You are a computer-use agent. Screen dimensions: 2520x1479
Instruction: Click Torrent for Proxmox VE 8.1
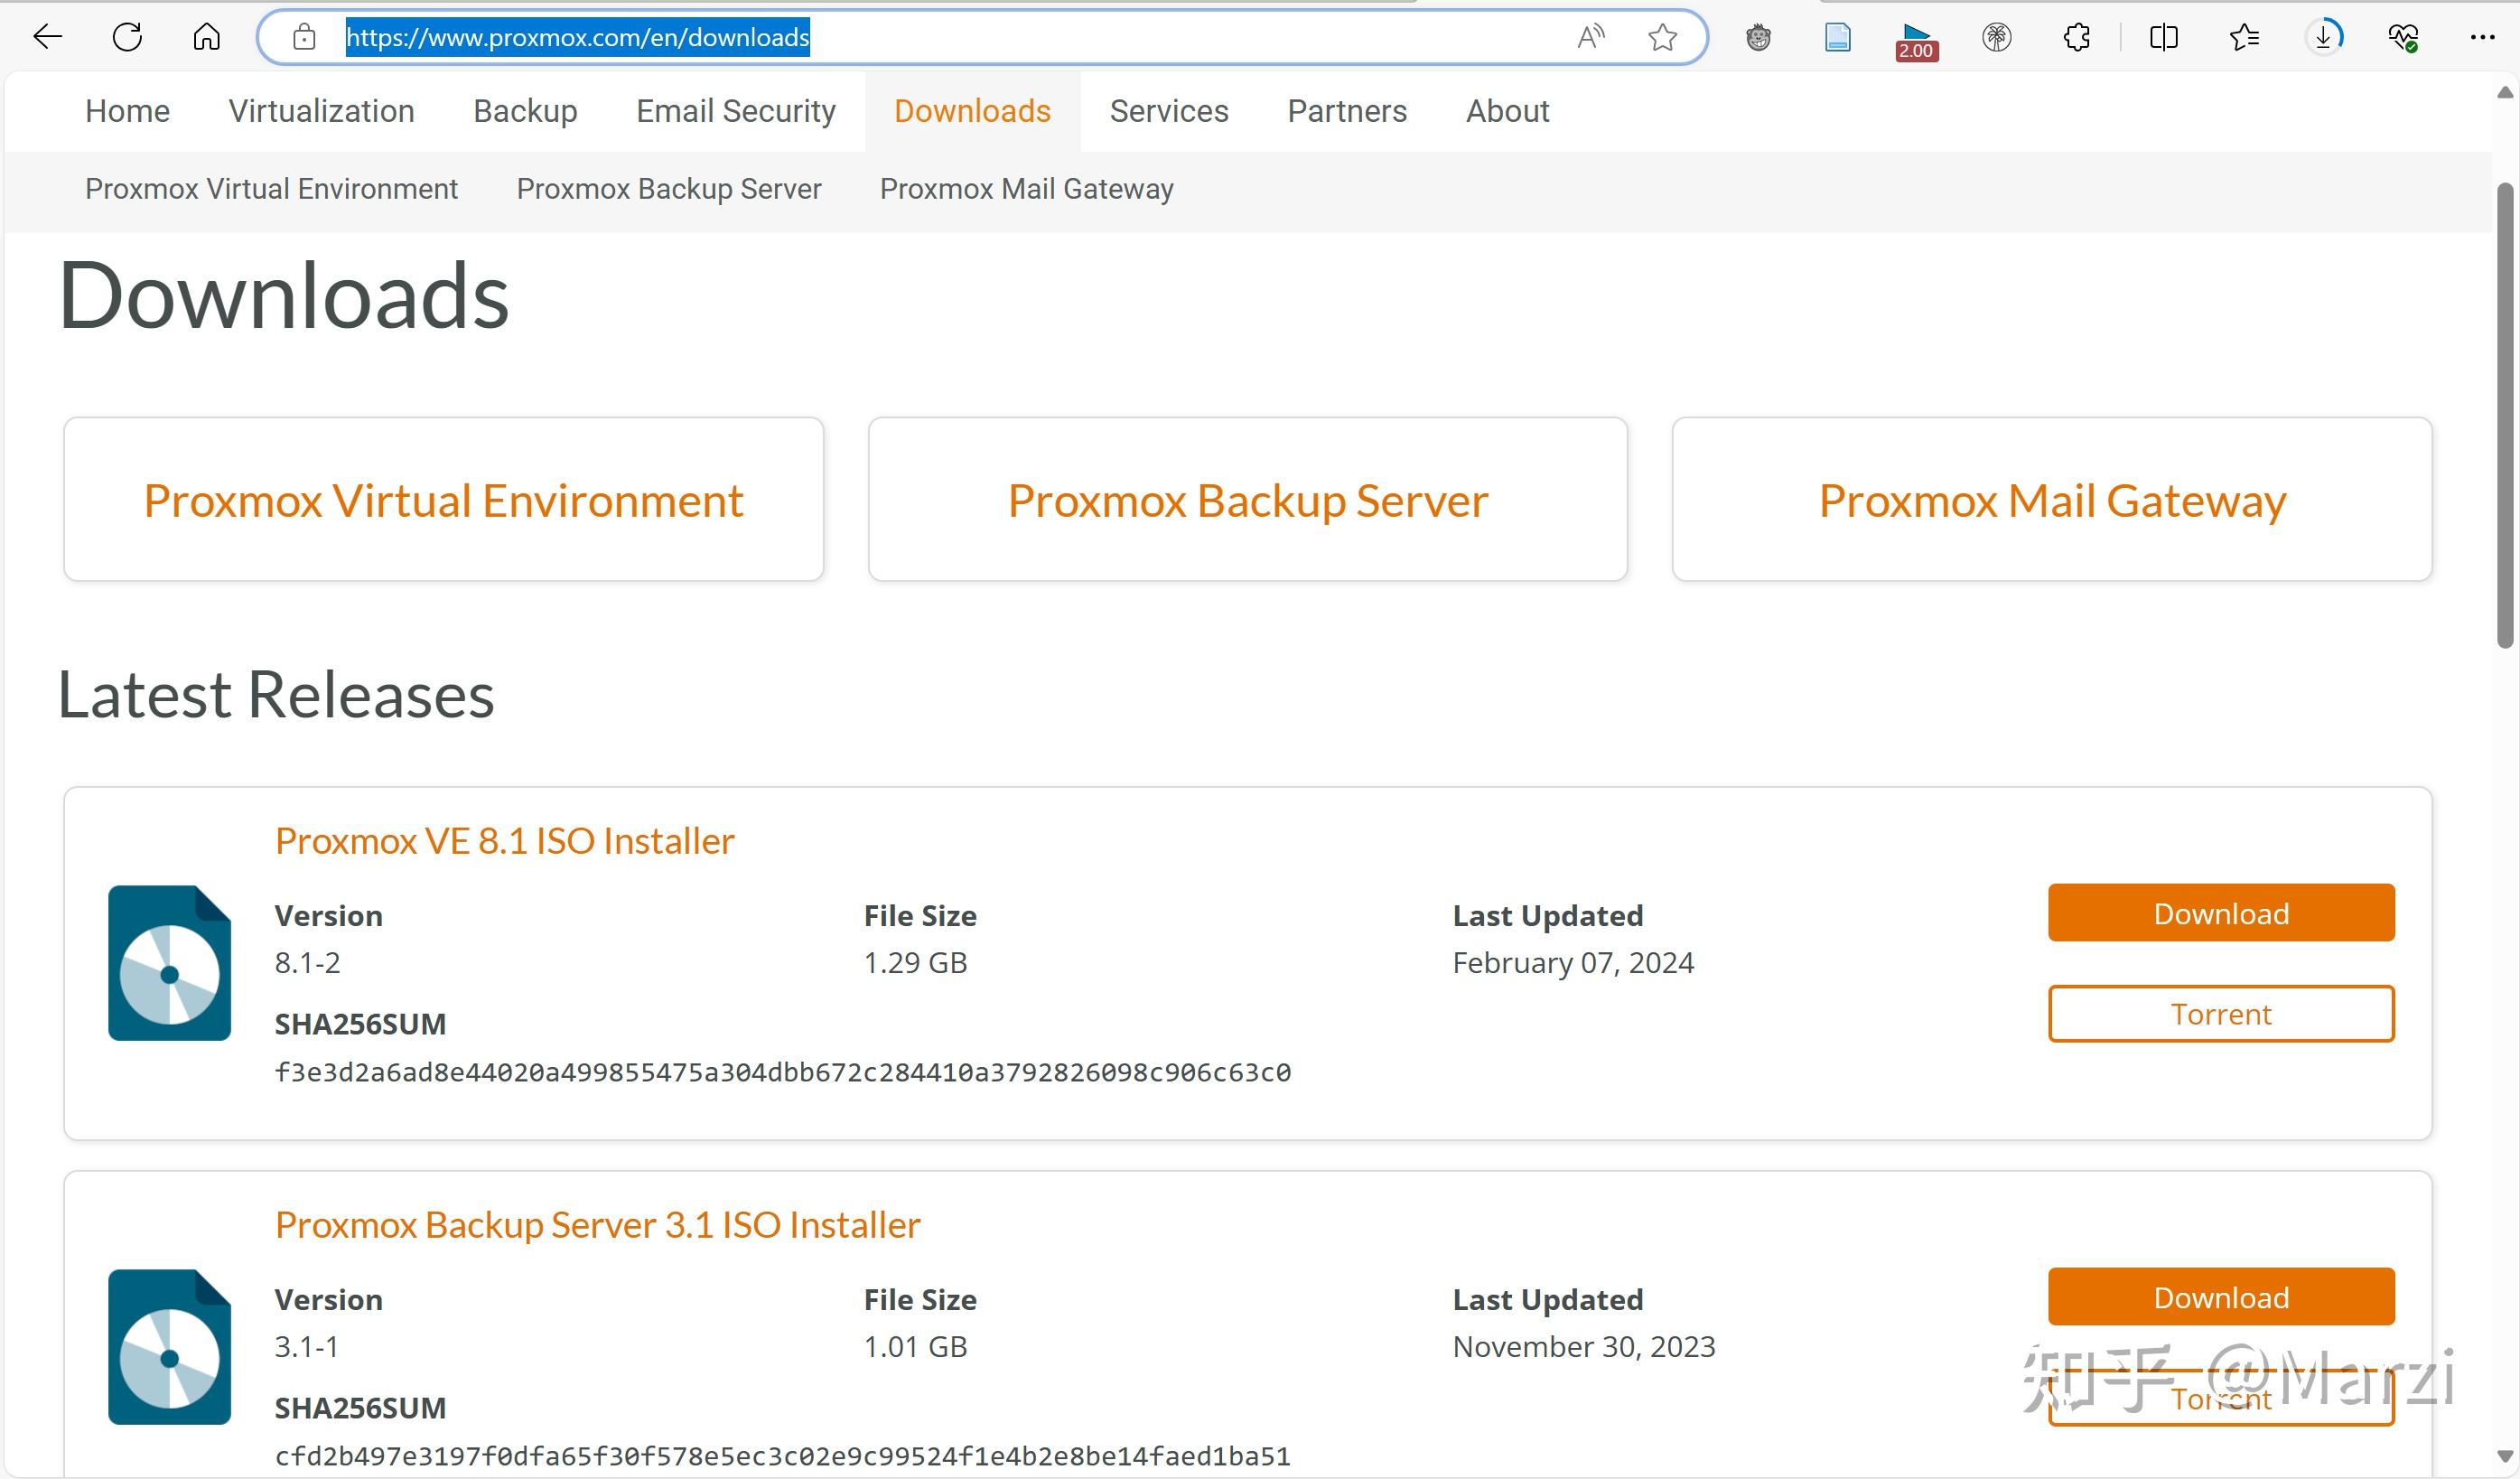coord(2220,1014)
